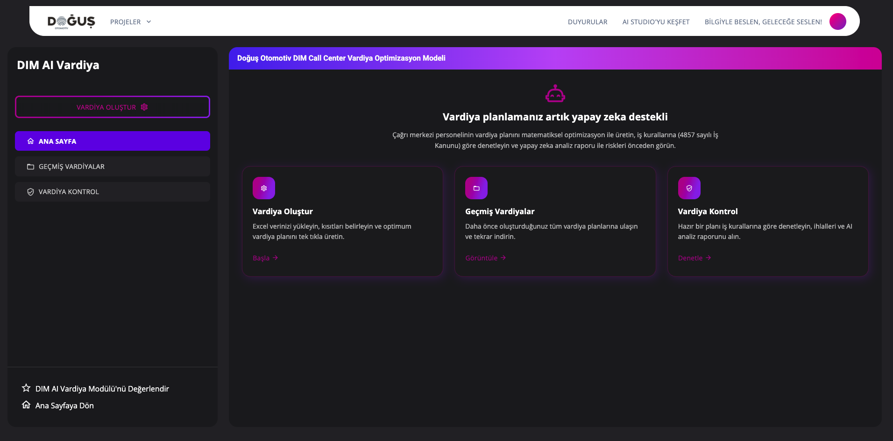The image size is (893, 441).
Task: Click the Vardiya Kontrol card title
Action: (708, 211)
